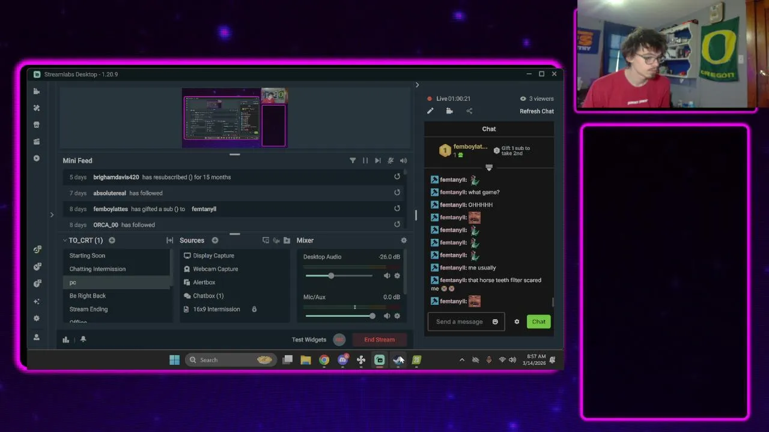
Task: Adjust the Desktop Audio volume slider
Action: pyautogui.click(x=339, y=275)
